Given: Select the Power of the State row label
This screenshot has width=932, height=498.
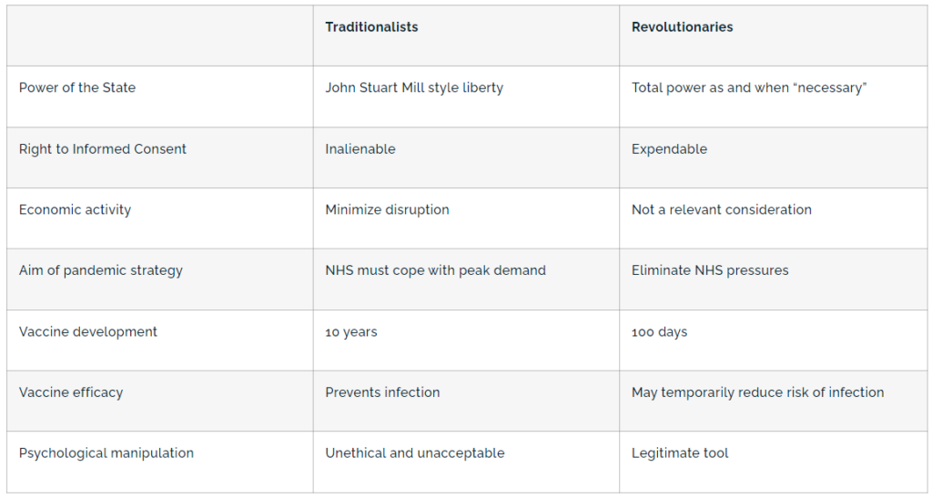Looking at the screenshot, I should coord(77,88).
